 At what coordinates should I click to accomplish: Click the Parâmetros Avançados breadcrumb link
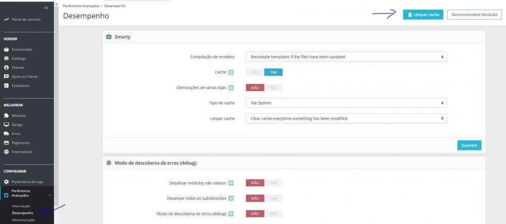pos(81,6)
